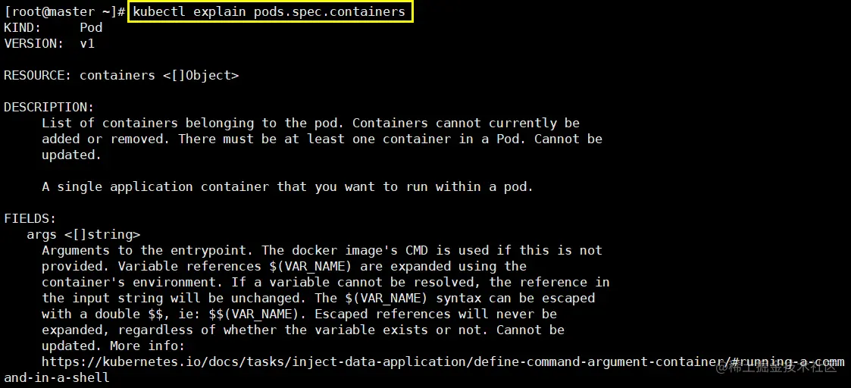This screenshot has height=388, width=851.
Task: Click the [root@master ~]# shell prompt
Action: coord(64,11)
